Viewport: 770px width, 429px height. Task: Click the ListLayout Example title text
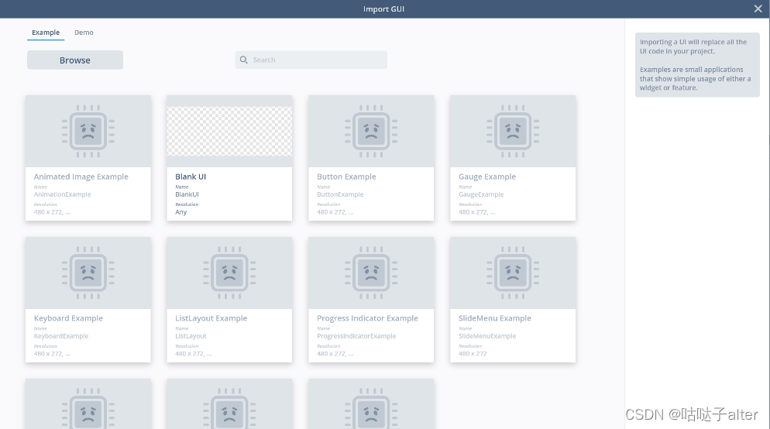(211, 318)
